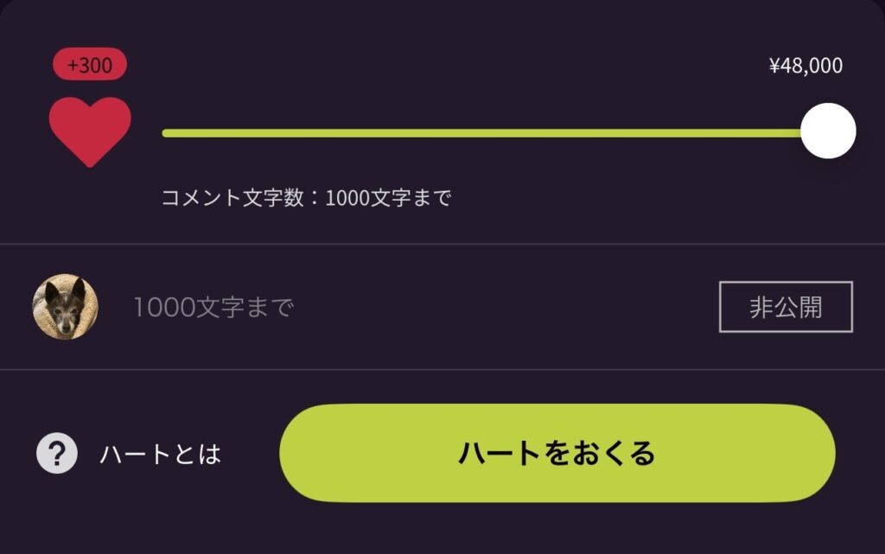Click the red heart icon

90,130
